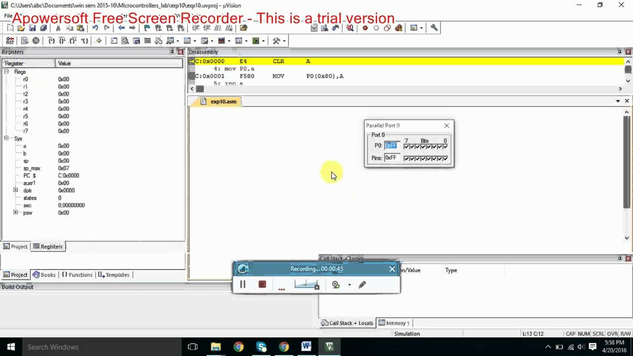Click the Paste clipboard icon

coord(80,28)
